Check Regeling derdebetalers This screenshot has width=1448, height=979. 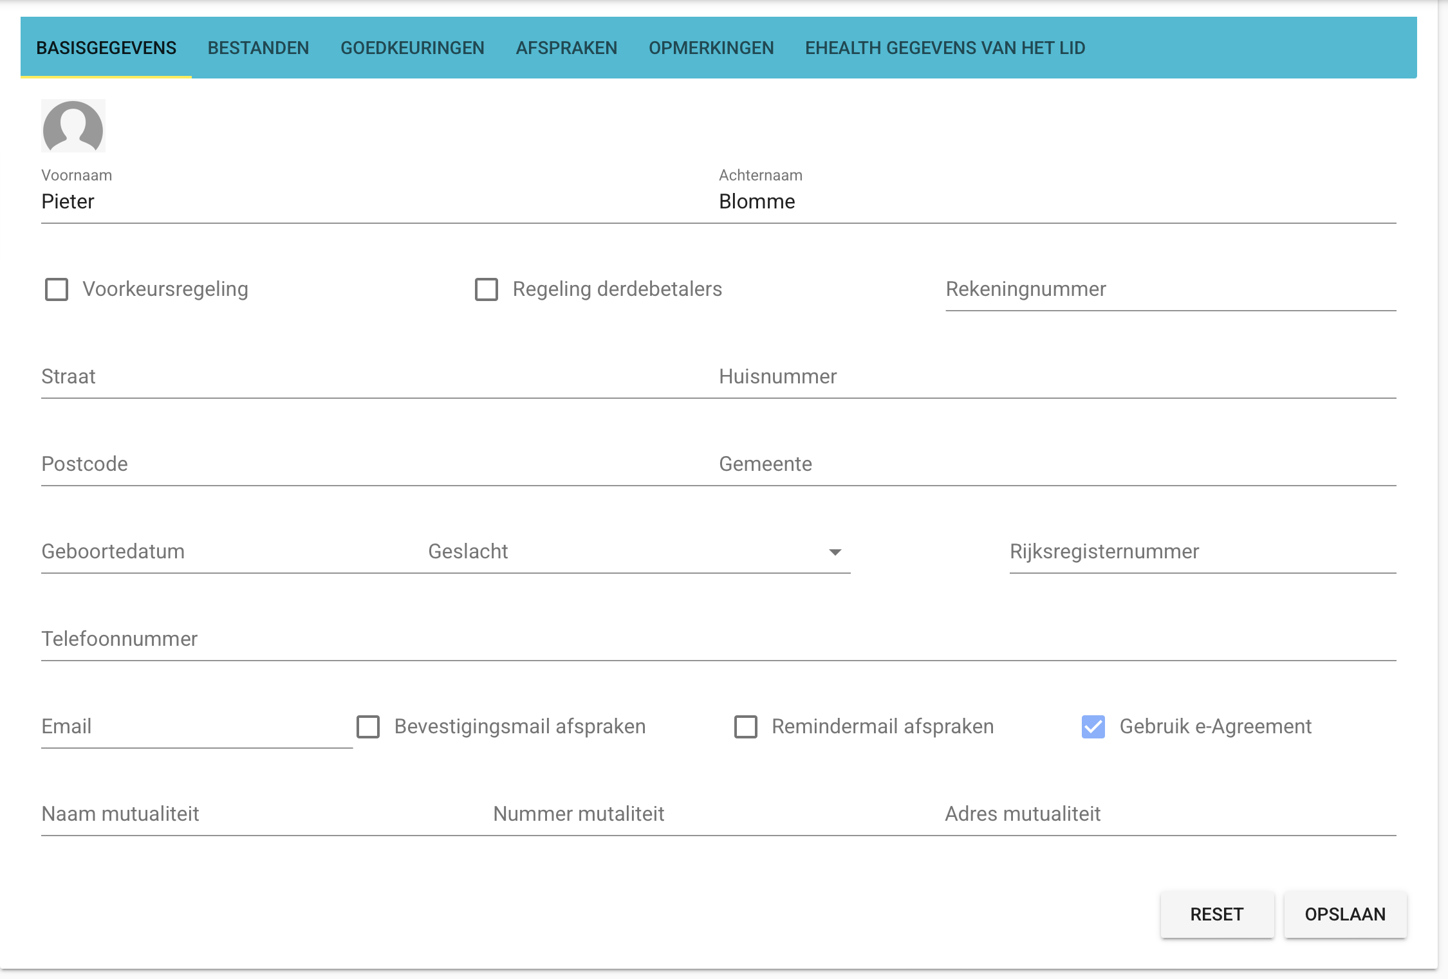tap(486, 290)
